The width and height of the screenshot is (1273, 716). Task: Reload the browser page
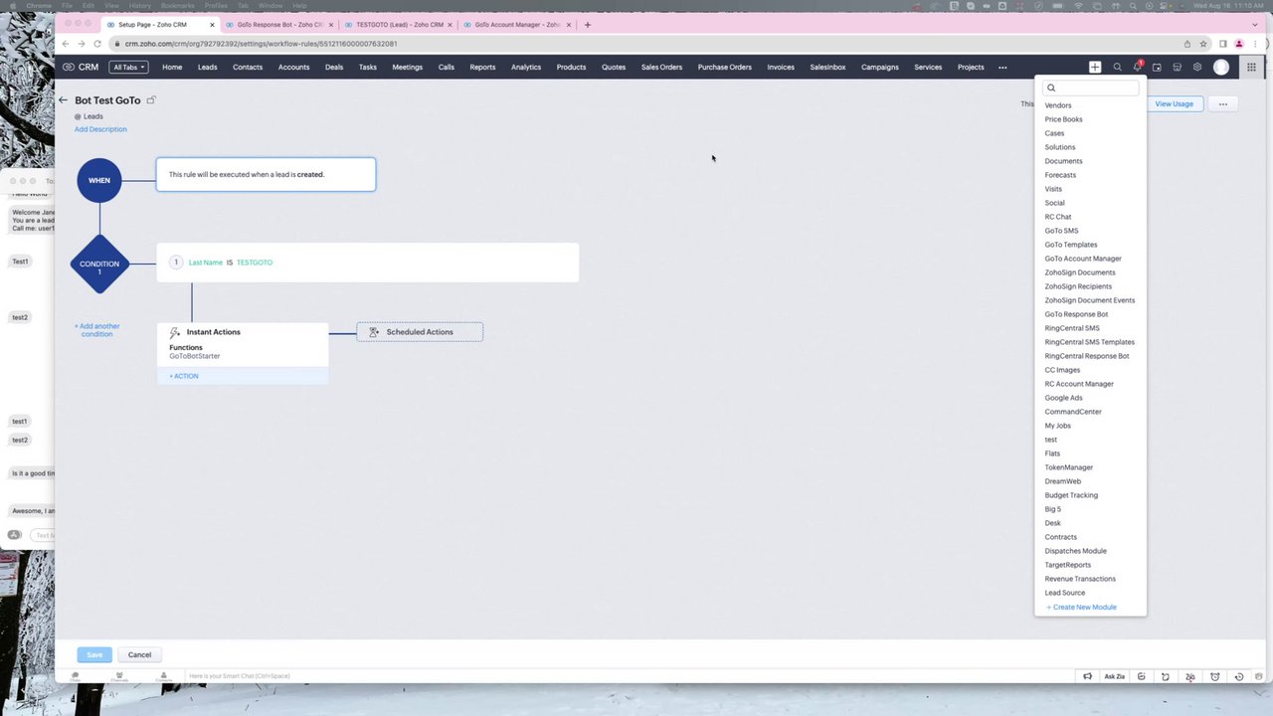(97, 44)
